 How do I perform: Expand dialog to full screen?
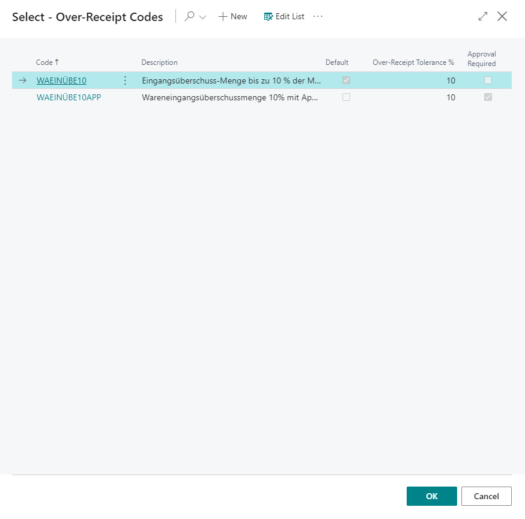483,17
